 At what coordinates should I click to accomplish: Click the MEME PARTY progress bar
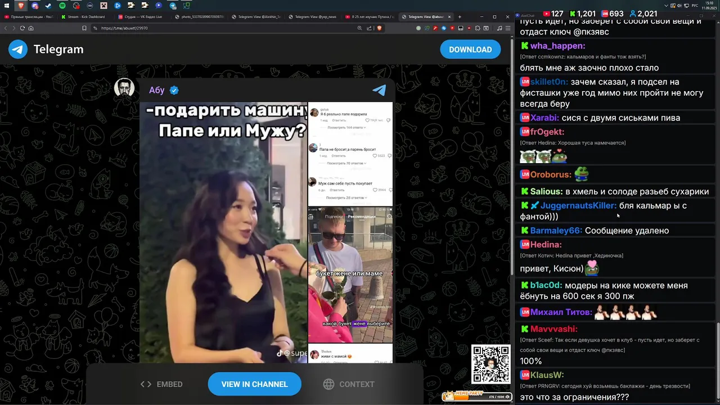(x=476, y=396)
